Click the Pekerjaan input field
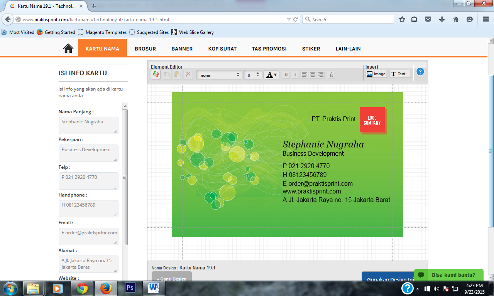The width and height of the screenshot is (494, 296). coord(88,153)
